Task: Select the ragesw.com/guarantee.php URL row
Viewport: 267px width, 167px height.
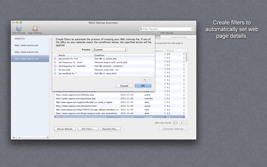Action: tap(119, 99)
